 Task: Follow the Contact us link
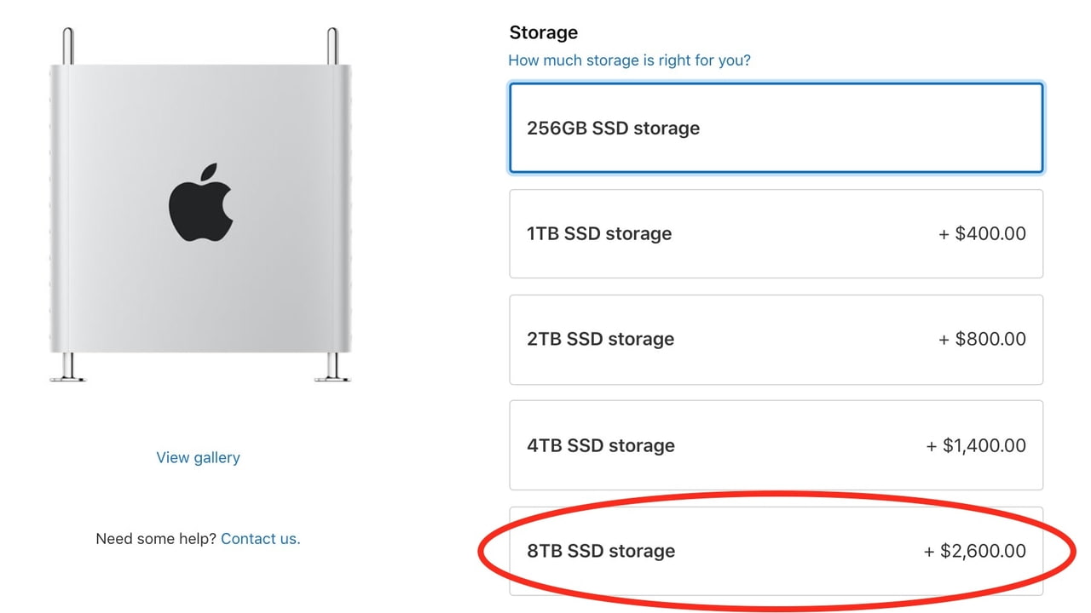(261, 538)
